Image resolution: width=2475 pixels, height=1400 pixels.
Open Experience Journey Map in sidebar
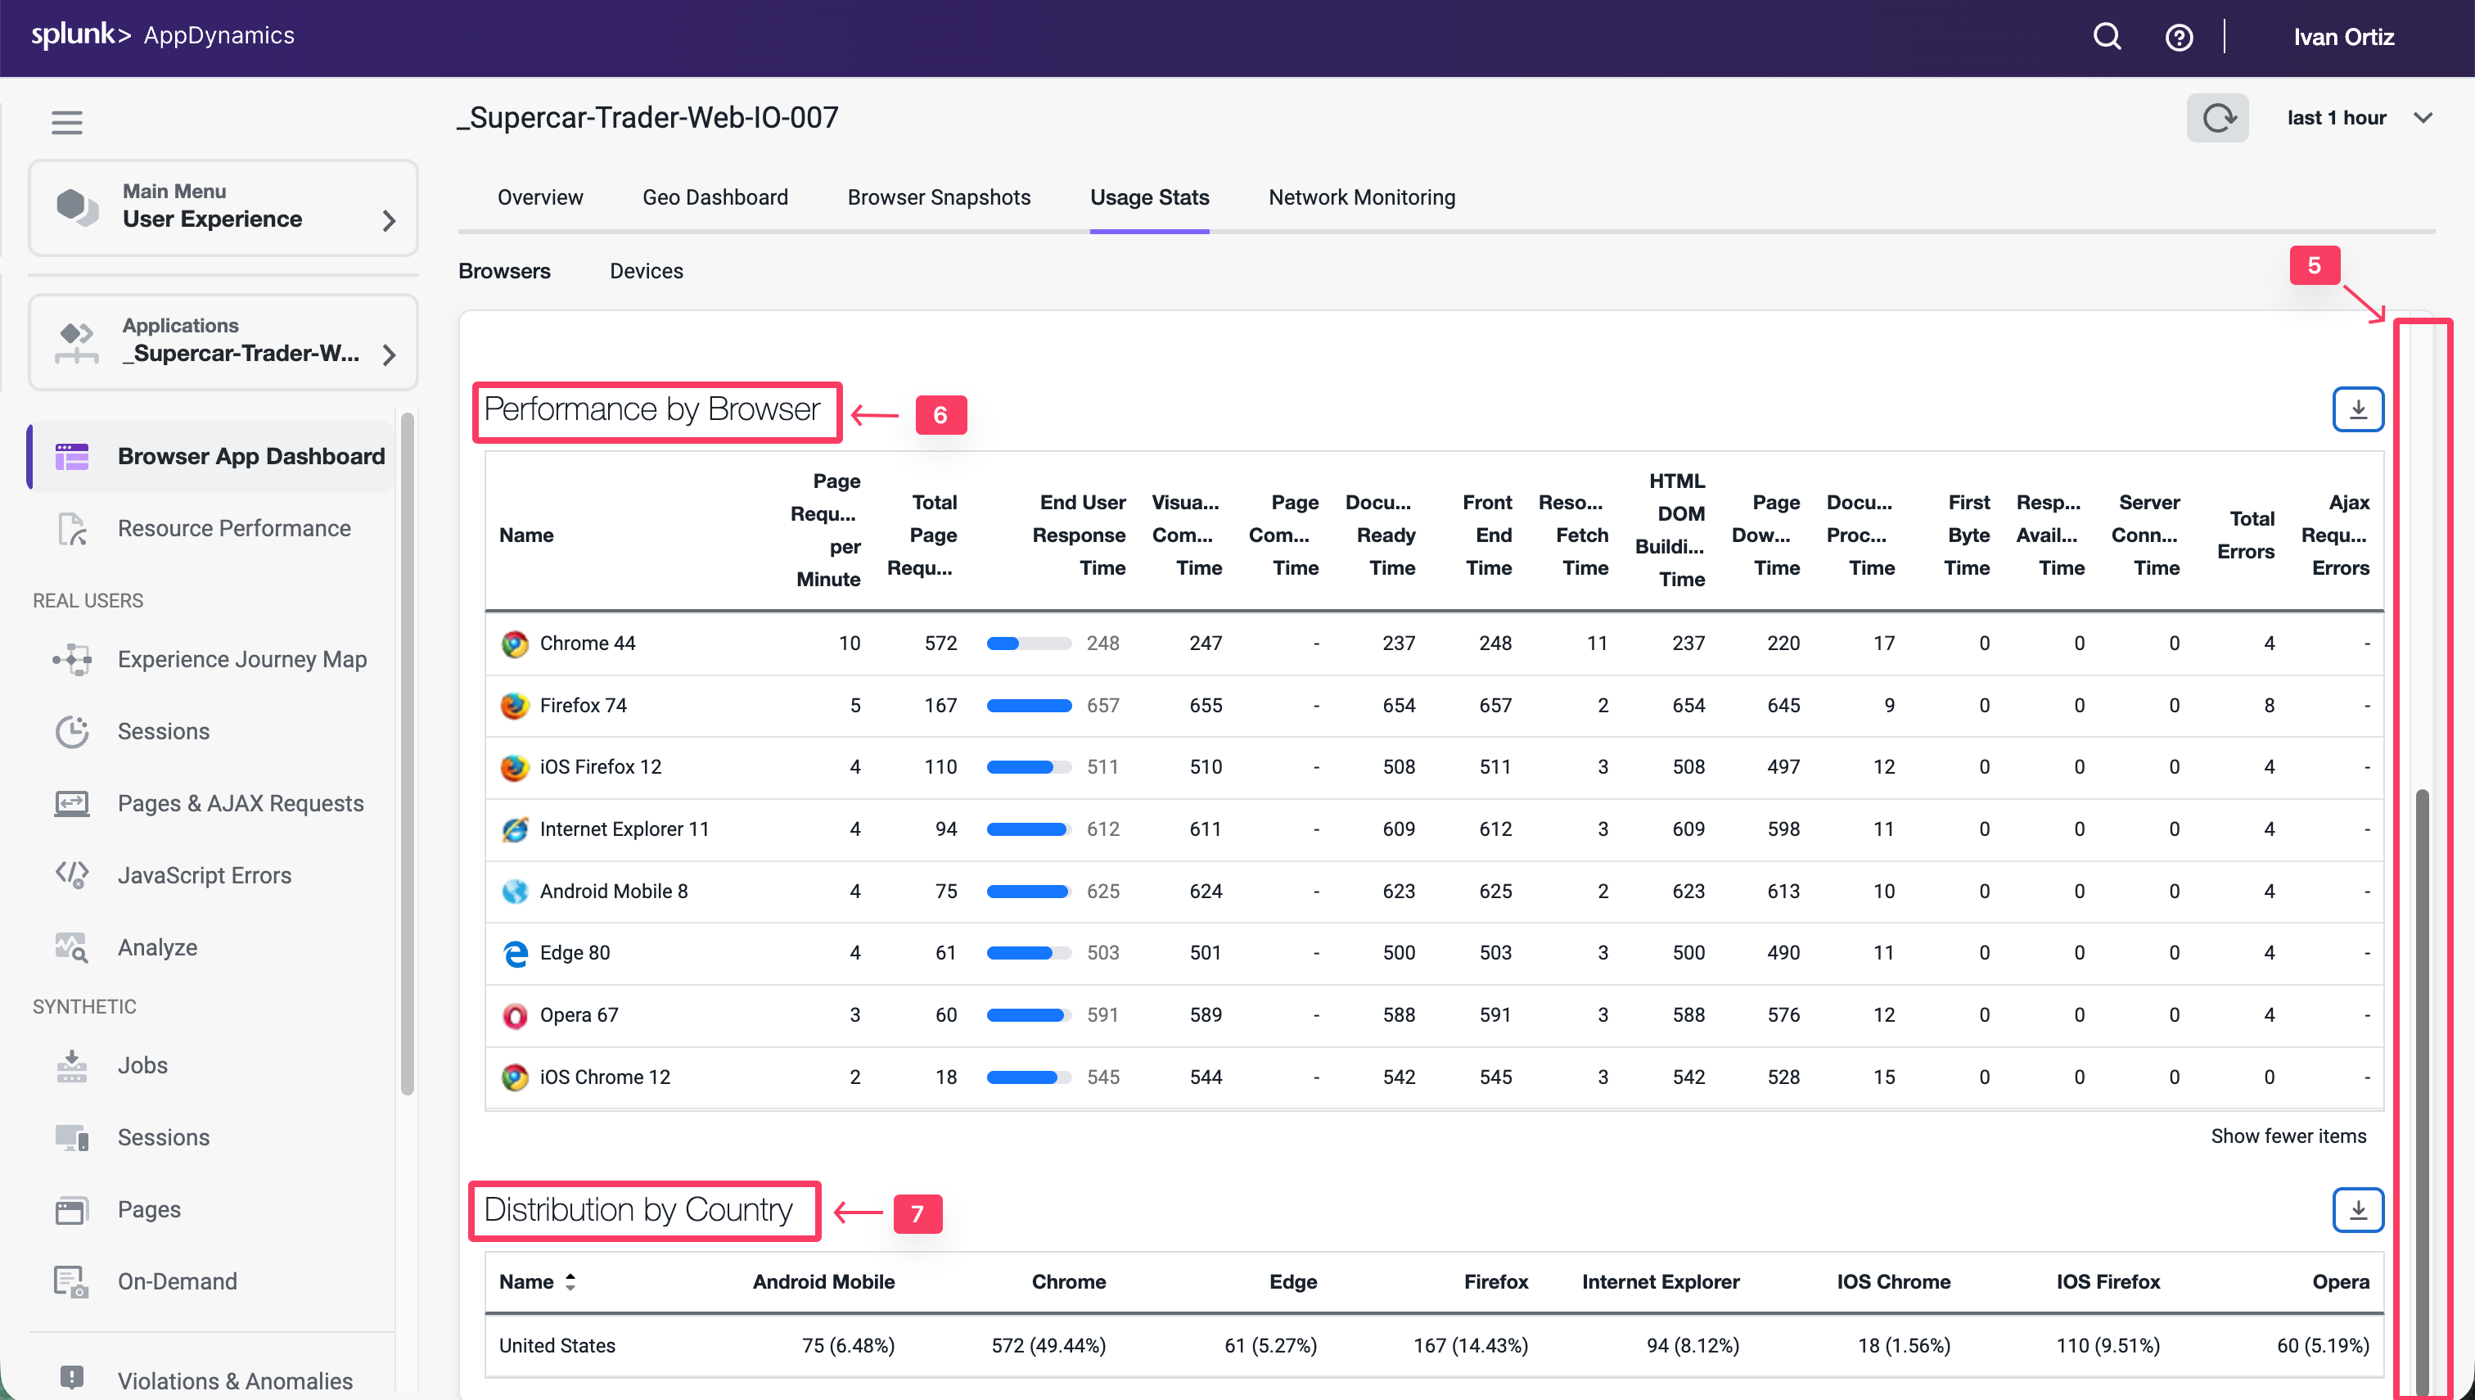pyautogui.click(x=241, y=658)
